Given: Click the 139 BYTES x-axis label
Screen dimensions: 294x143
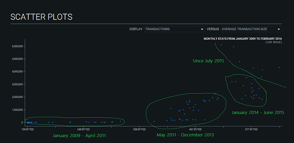Looking at the screenshot, I should (x=27, y=129).
